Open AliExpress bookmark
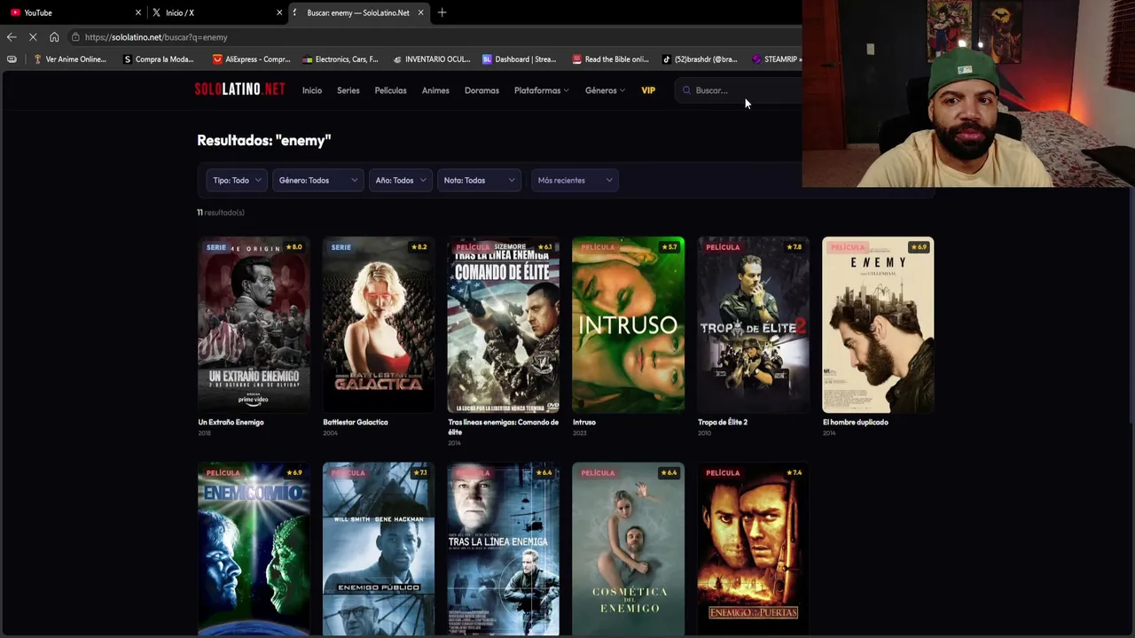 point(252,59)
